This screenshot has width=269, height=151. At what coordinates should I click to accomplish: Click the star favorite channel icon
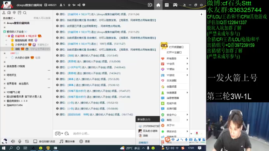[69, 5]
